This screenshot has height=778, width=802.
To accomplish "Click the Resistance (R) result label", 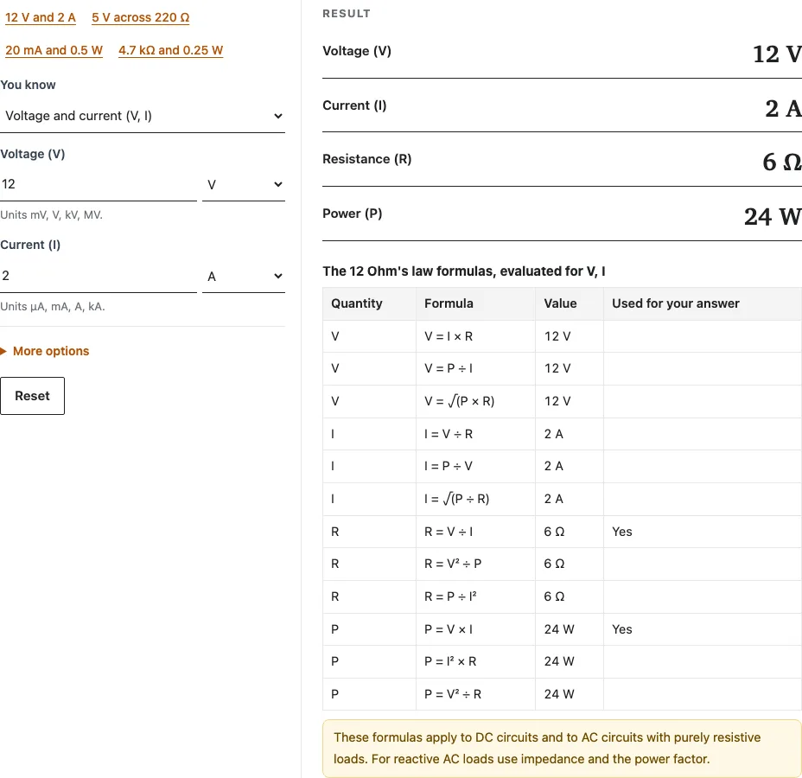I will click(366, 159).
